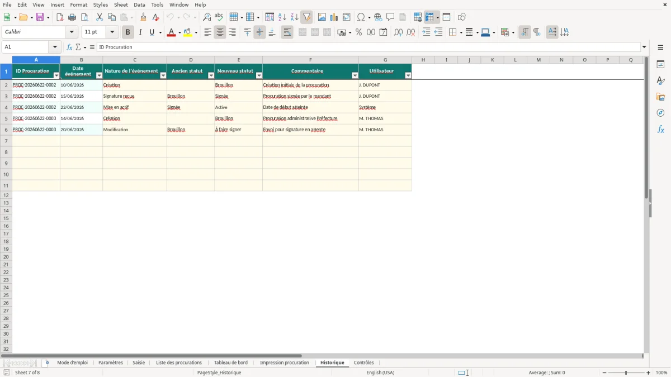671x377 pixels.
Task: Open the sidebar Properties panel
Action: tap(660, 64)
